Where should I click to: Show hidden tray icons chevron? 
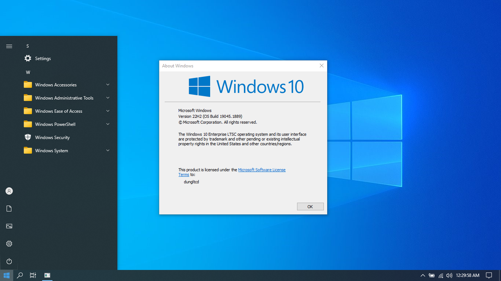click(x=423, y=276)
